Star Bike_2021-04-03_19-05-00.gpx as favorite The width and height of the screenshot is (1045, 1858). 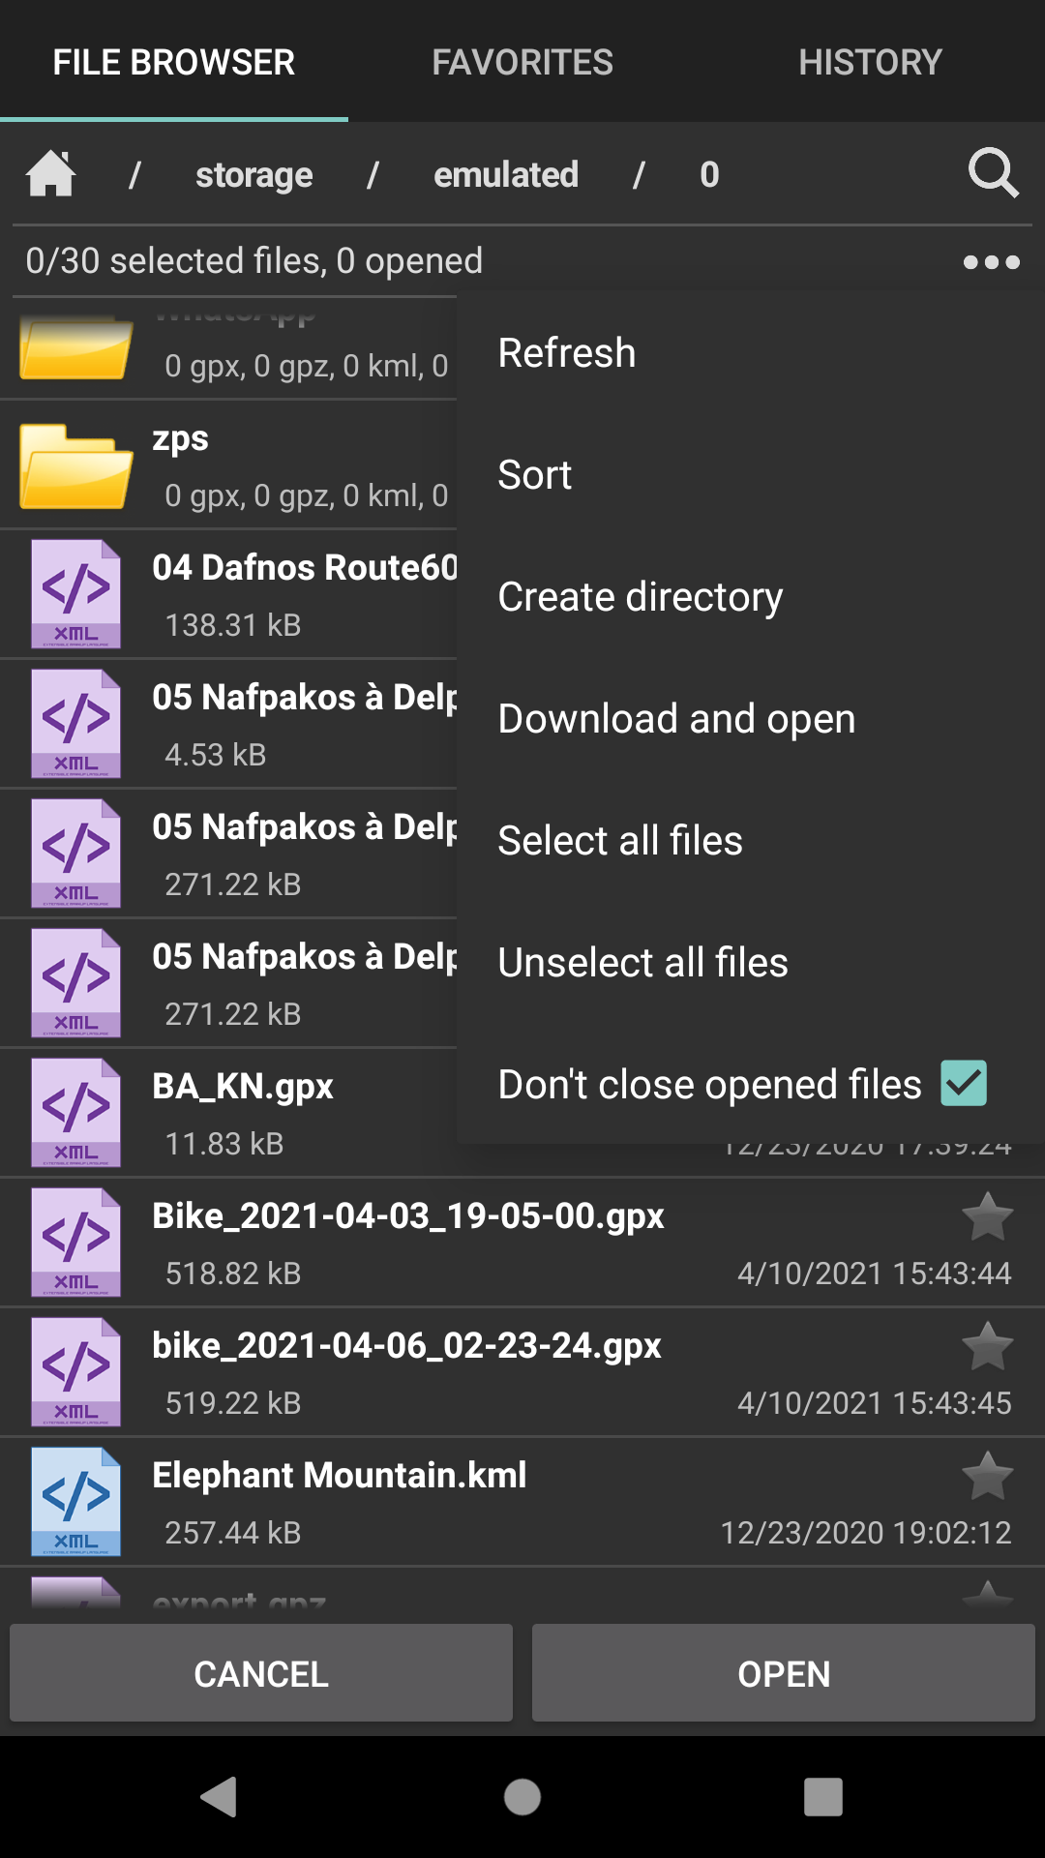coord(987,1217)
